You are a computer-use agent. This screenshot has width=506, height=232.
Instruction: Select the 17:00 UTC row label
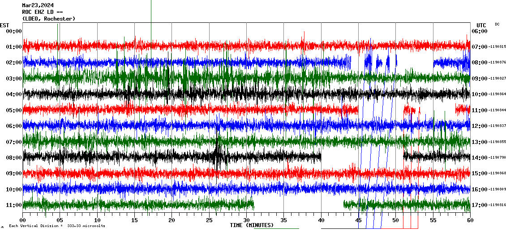(479, 205)
